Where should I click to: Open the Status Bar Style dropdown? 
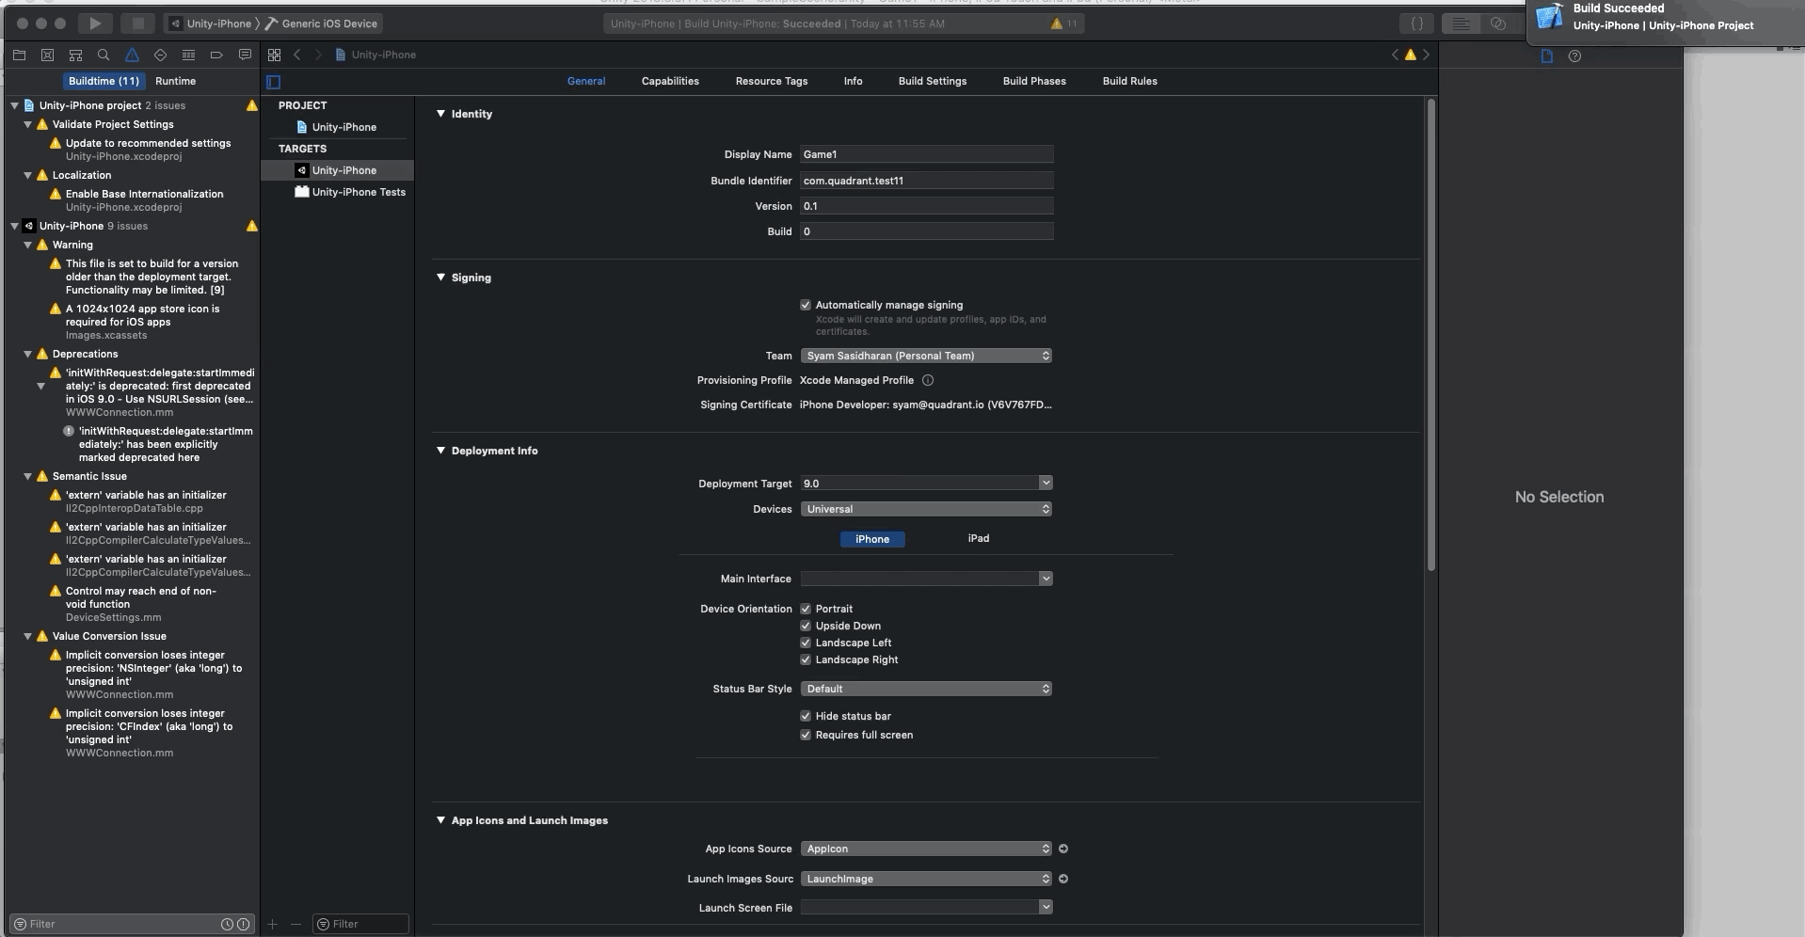[x=926, y=689]
